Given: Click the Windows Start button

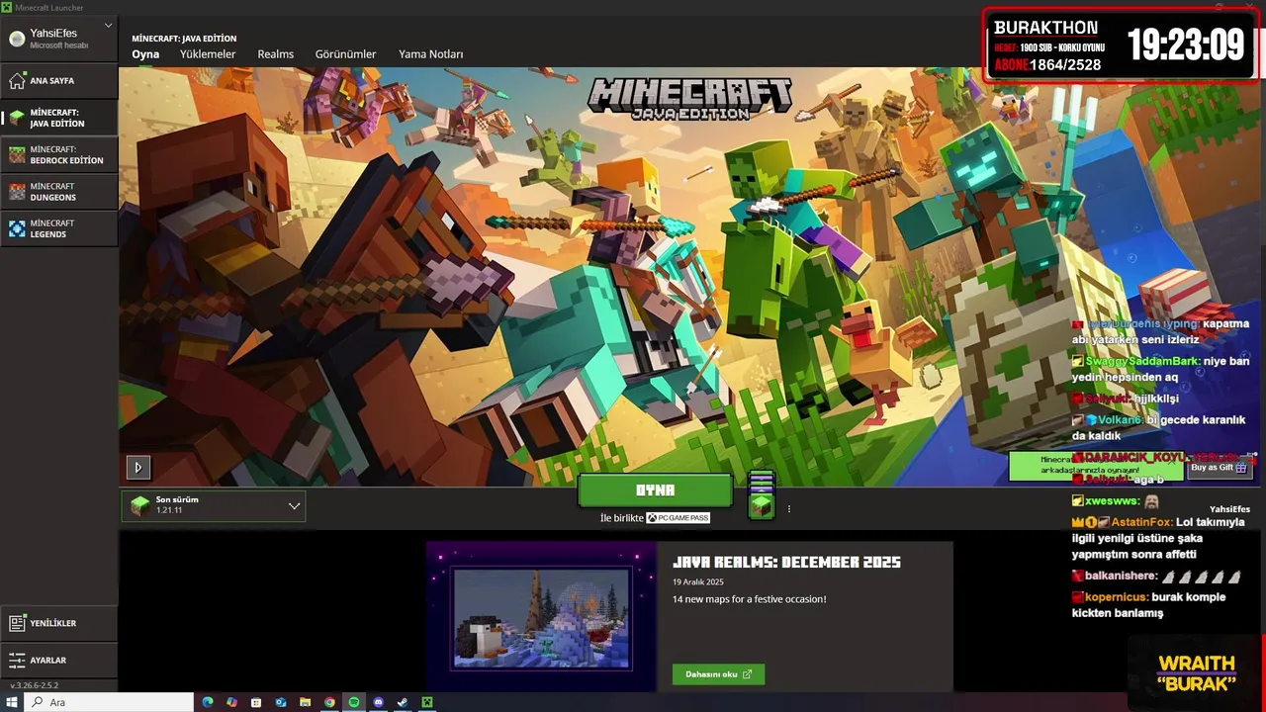Looking at the screenshot, I should [12, 702].
